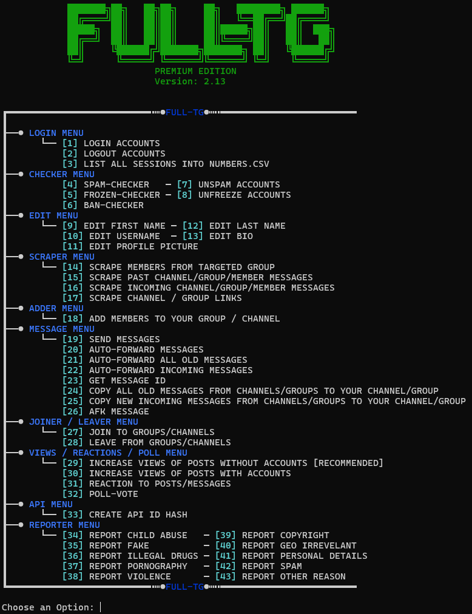This screenshot has width=472, height=614.
Task: Choose option [23] GET MESSAGE ID
Action: (113, 380)
